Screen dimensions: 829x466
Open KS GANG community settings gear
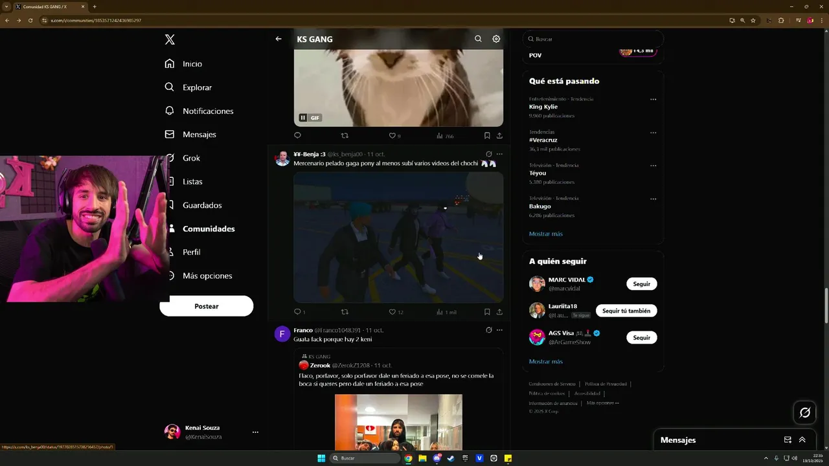pyautogui.click(x=496, y=39)
